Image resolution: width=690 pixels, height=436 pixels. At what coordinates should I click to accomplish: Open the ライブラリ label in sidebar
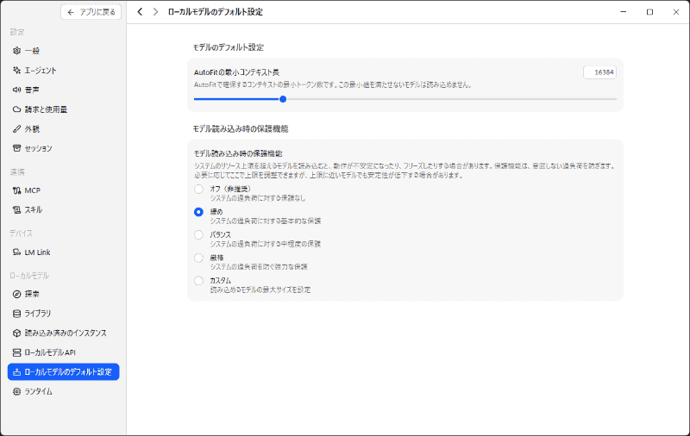38,314
